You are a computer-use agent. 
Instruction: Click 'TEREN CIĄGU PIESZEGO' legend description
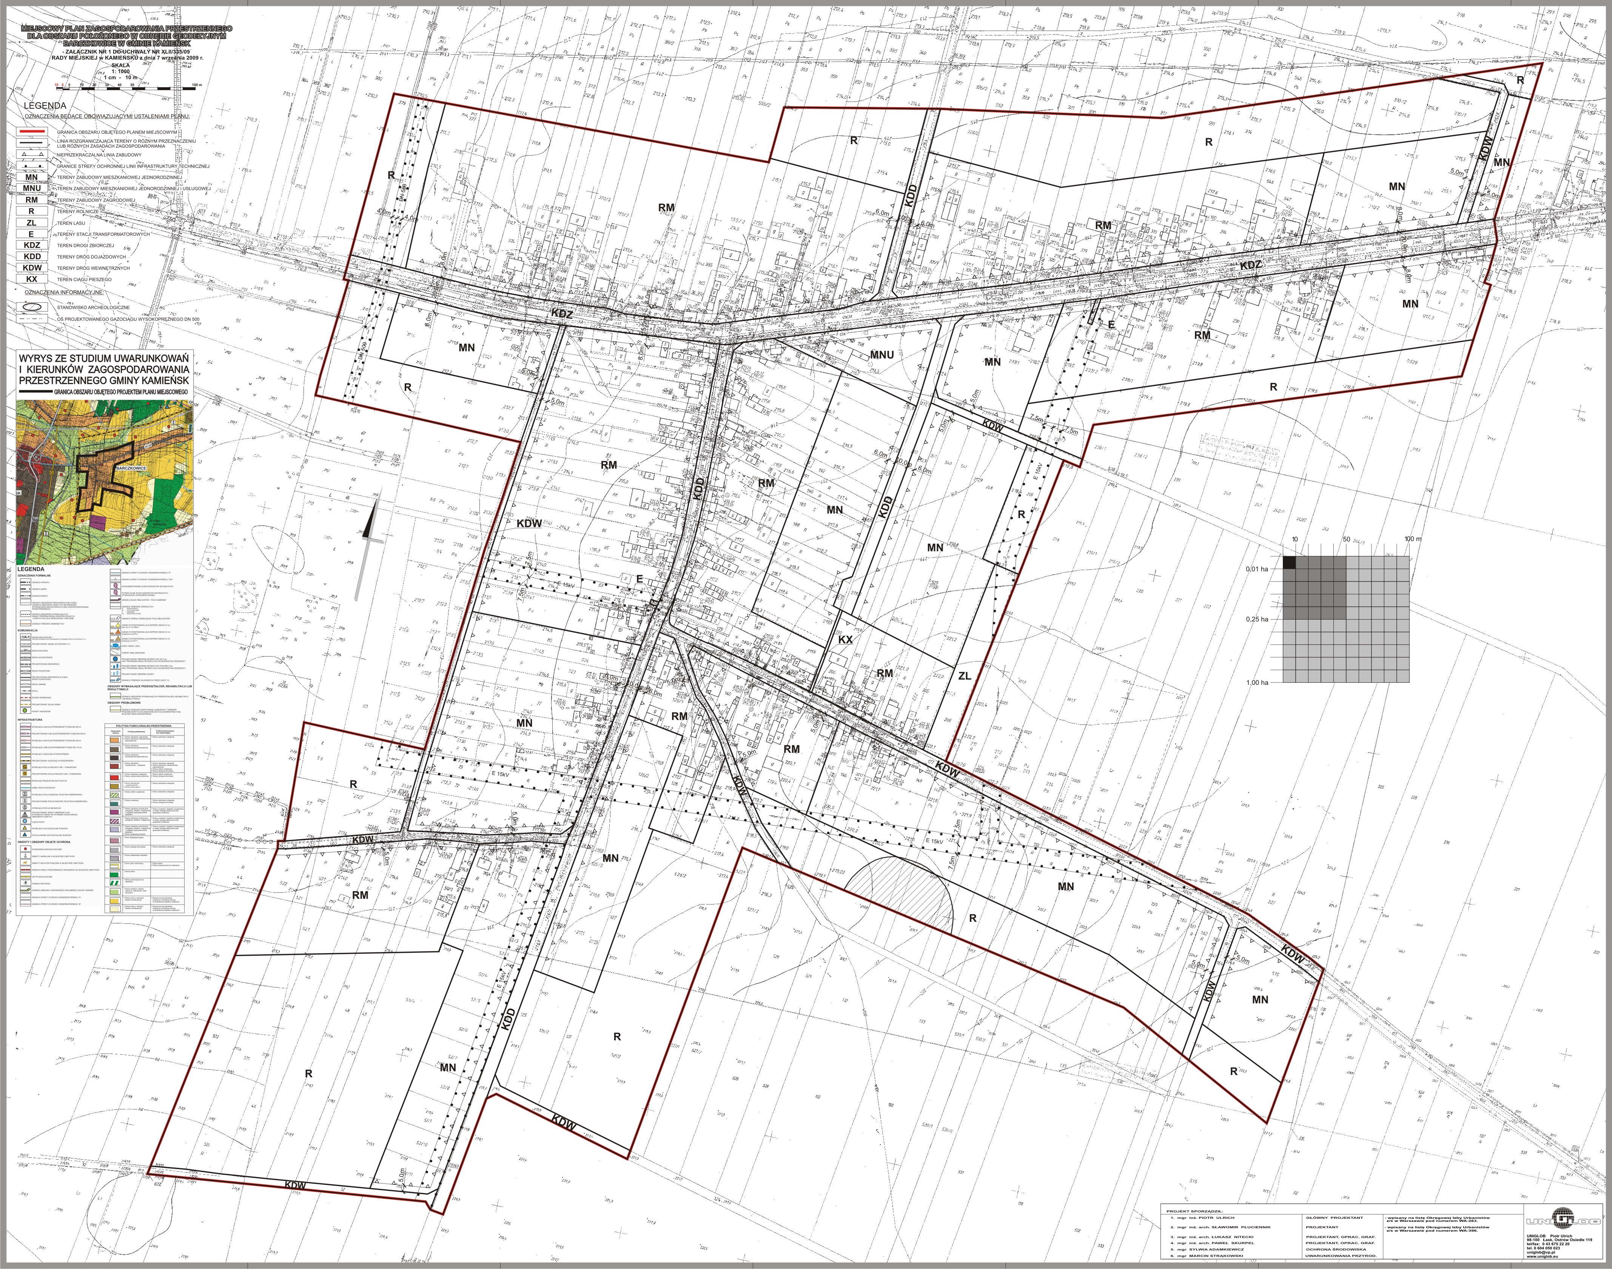click(x=85, y=279)
